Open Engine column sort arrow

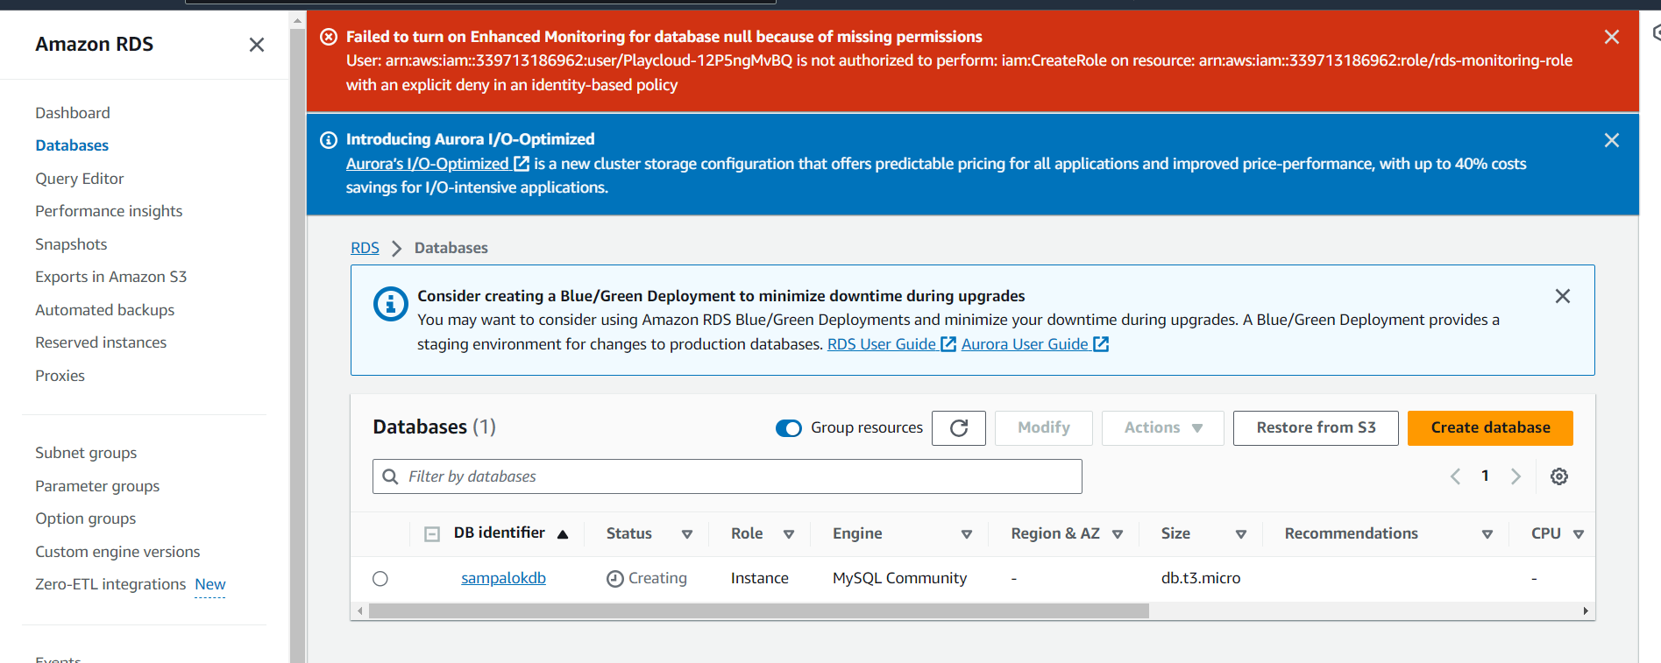pyautogui.click(x=966, y=534)
